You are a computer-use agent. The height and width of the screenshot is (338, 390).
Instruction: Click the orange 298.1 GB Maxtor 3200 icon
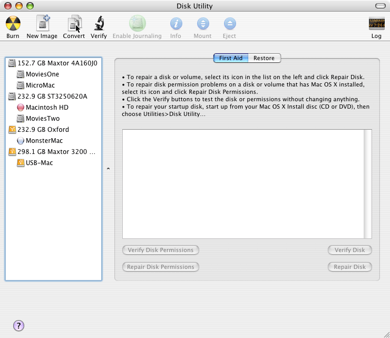pyautogui.click(x=12, y=152)
